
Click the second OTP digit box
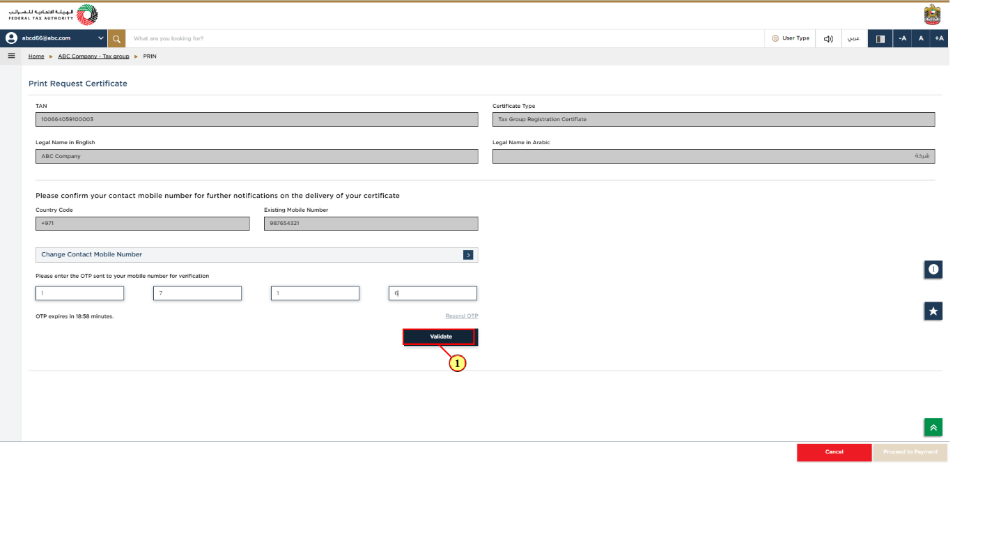(197, 293)
